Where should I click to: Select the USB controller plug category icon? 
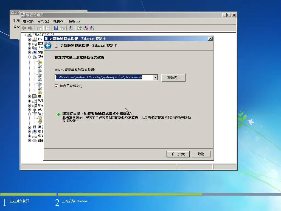pyautogui.click(x=35, y=110)
